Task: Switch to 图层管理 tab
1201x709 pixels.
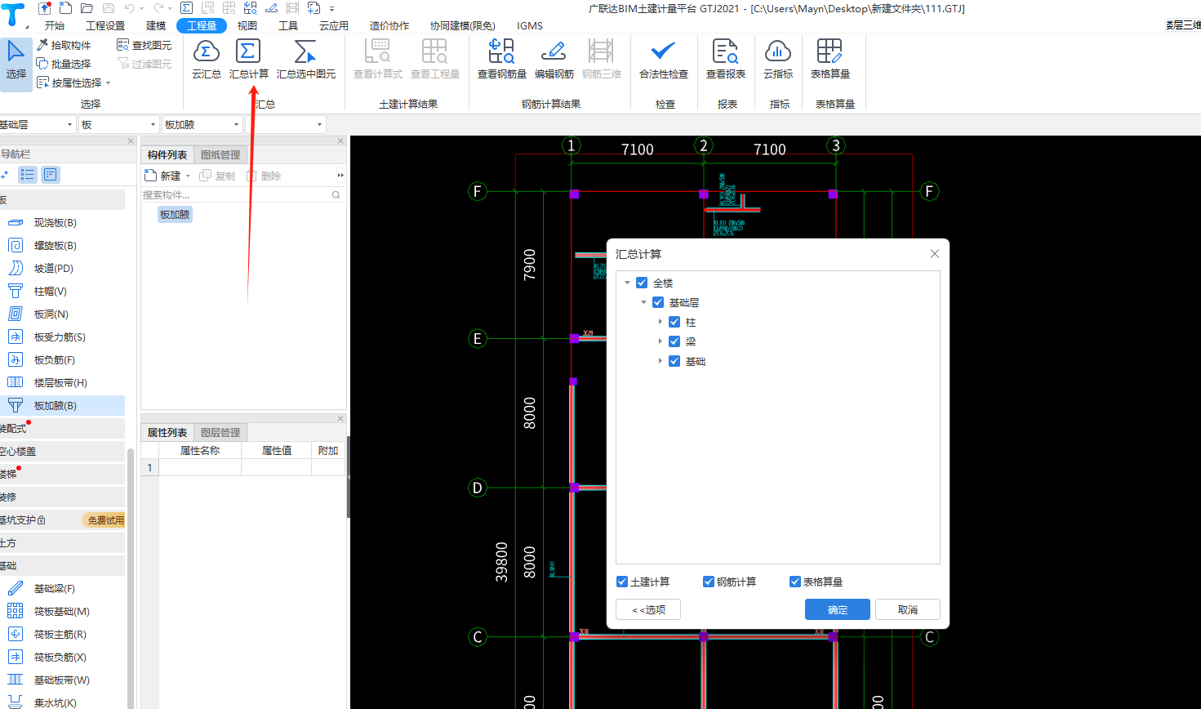Action: tap(220, 432)
